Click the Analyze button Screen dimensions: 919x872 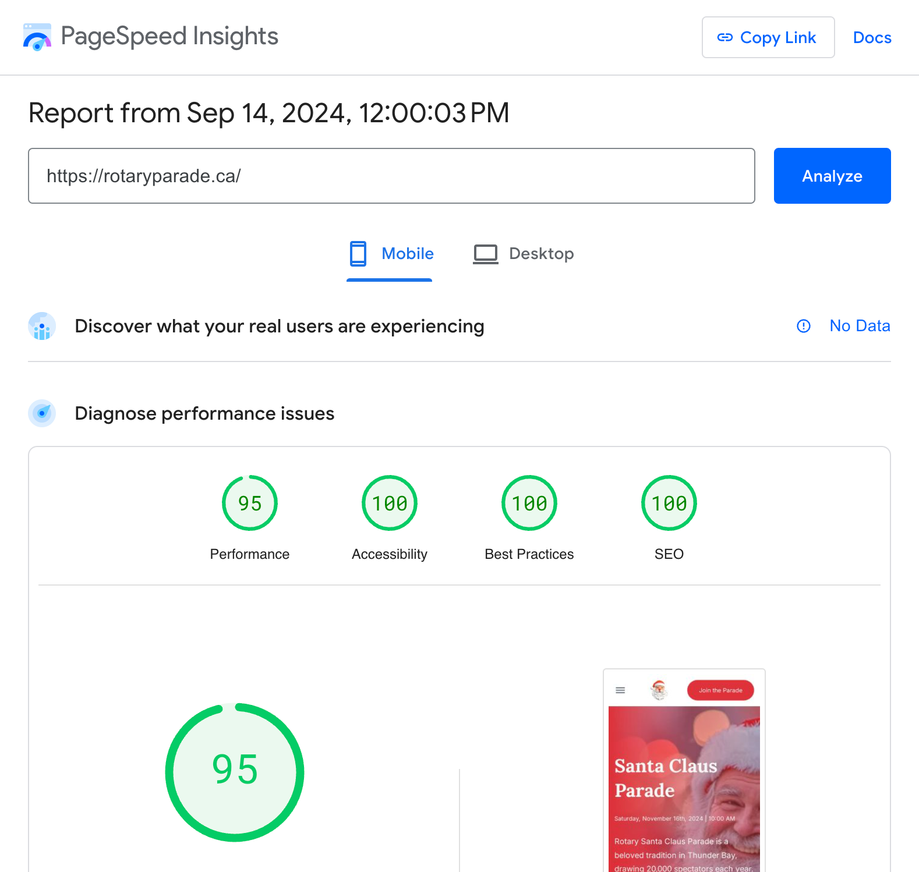(x=832, y=176)
